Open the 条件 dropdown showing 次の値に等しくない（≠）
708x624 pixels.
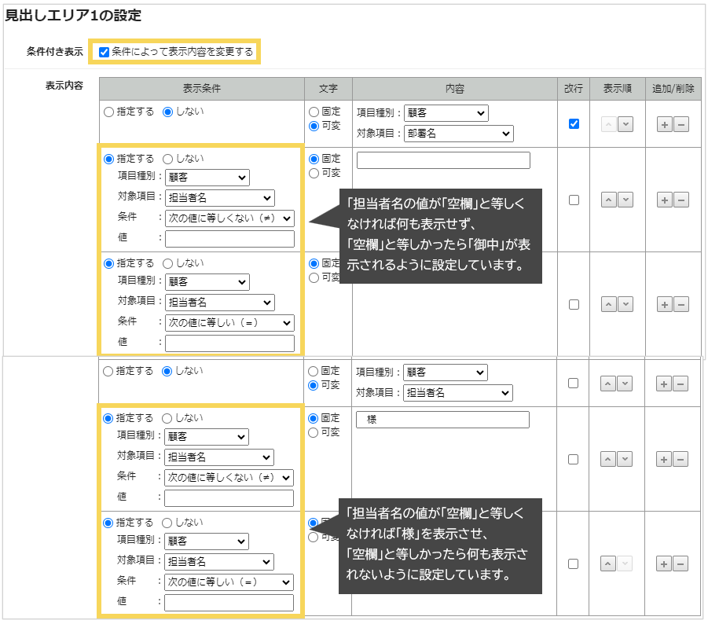[229, 218]
